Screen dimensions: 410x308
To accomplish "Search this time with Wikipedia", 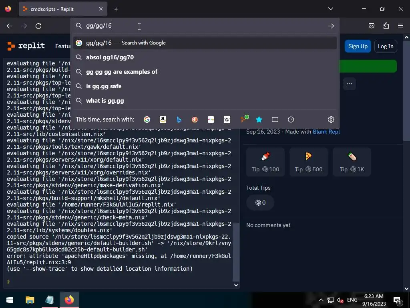I will coord(227,120).
